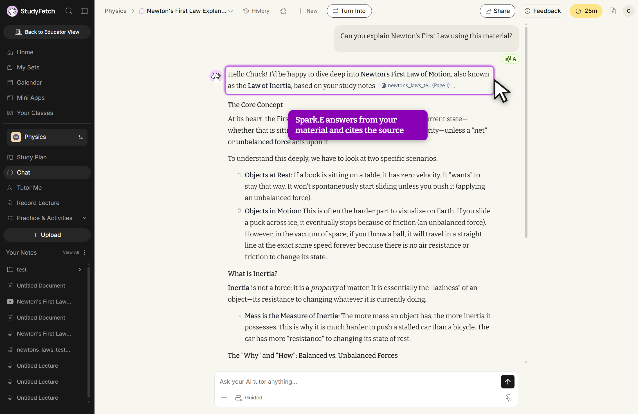Screen dimensions: 638x414
Task: Click the Upload button
Action: (x=47, y=235)
